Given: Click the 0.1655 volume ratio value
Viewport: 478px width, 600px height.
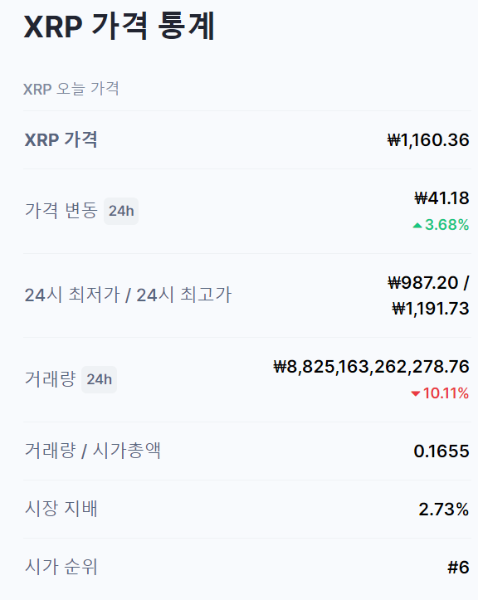Looking at the screenshot, I should click(441, 451).
